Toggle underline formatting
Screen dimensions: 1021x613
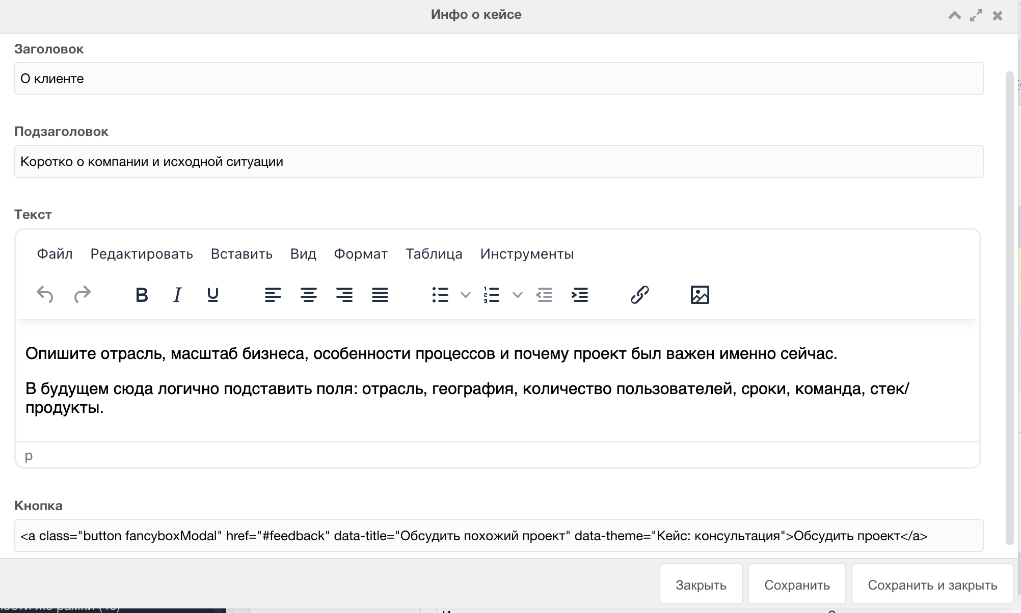click(213, 294)
